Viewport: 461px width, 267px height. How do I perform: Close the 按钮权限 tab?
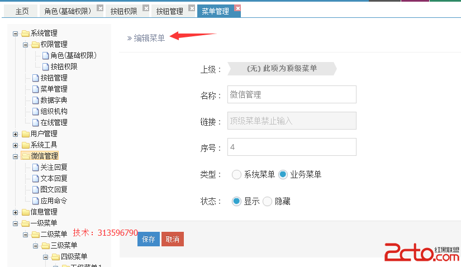point(146,8)
